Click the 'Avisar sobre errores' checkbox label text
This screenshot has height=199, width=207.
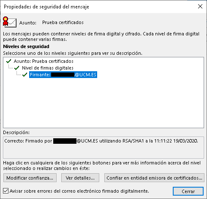tap(79, 191)
